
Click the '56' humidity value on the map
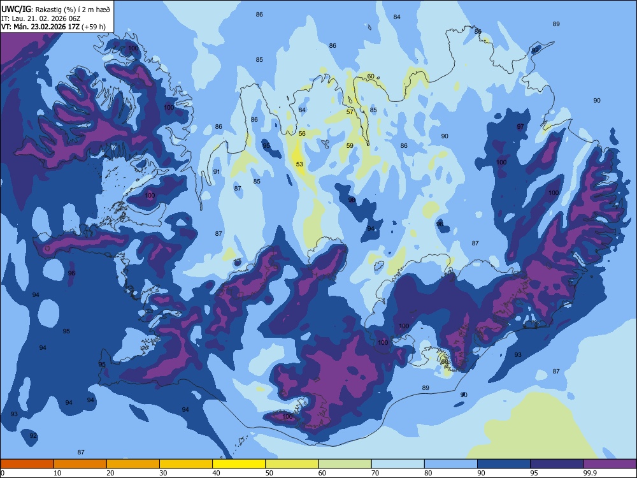(302, 133)
